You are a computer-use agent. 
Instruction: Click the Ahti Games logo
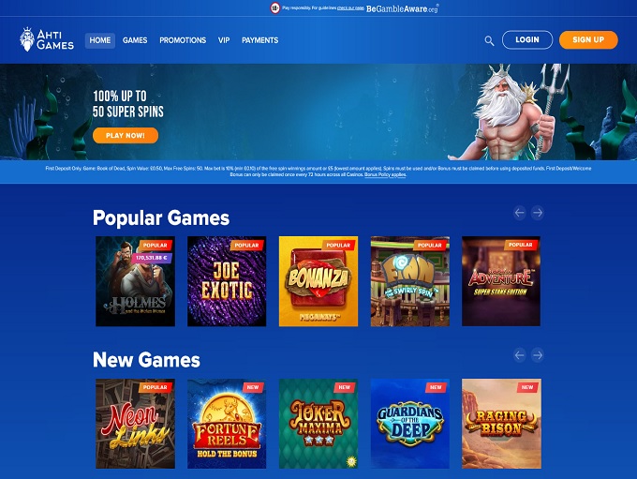tap(47, 40)
